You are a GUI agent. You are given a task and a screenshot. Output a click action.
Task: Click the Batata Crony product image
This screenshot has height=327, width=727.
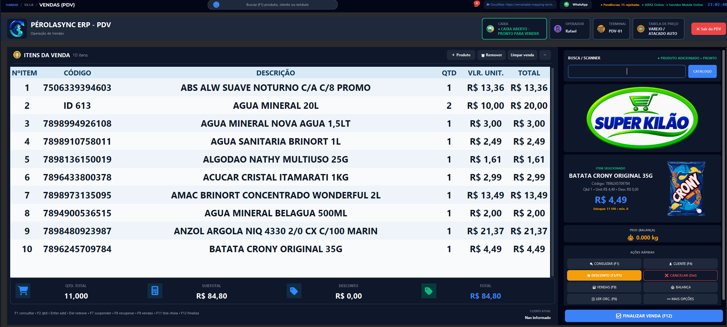pos(686,189)
